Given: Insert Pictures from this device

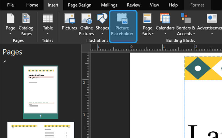Looking at the screenshot, I should (69, 22).
